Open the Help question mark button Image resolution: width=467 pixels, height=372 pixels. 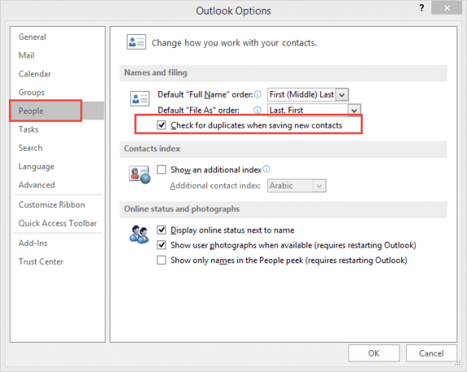click(x=422, y=8)
